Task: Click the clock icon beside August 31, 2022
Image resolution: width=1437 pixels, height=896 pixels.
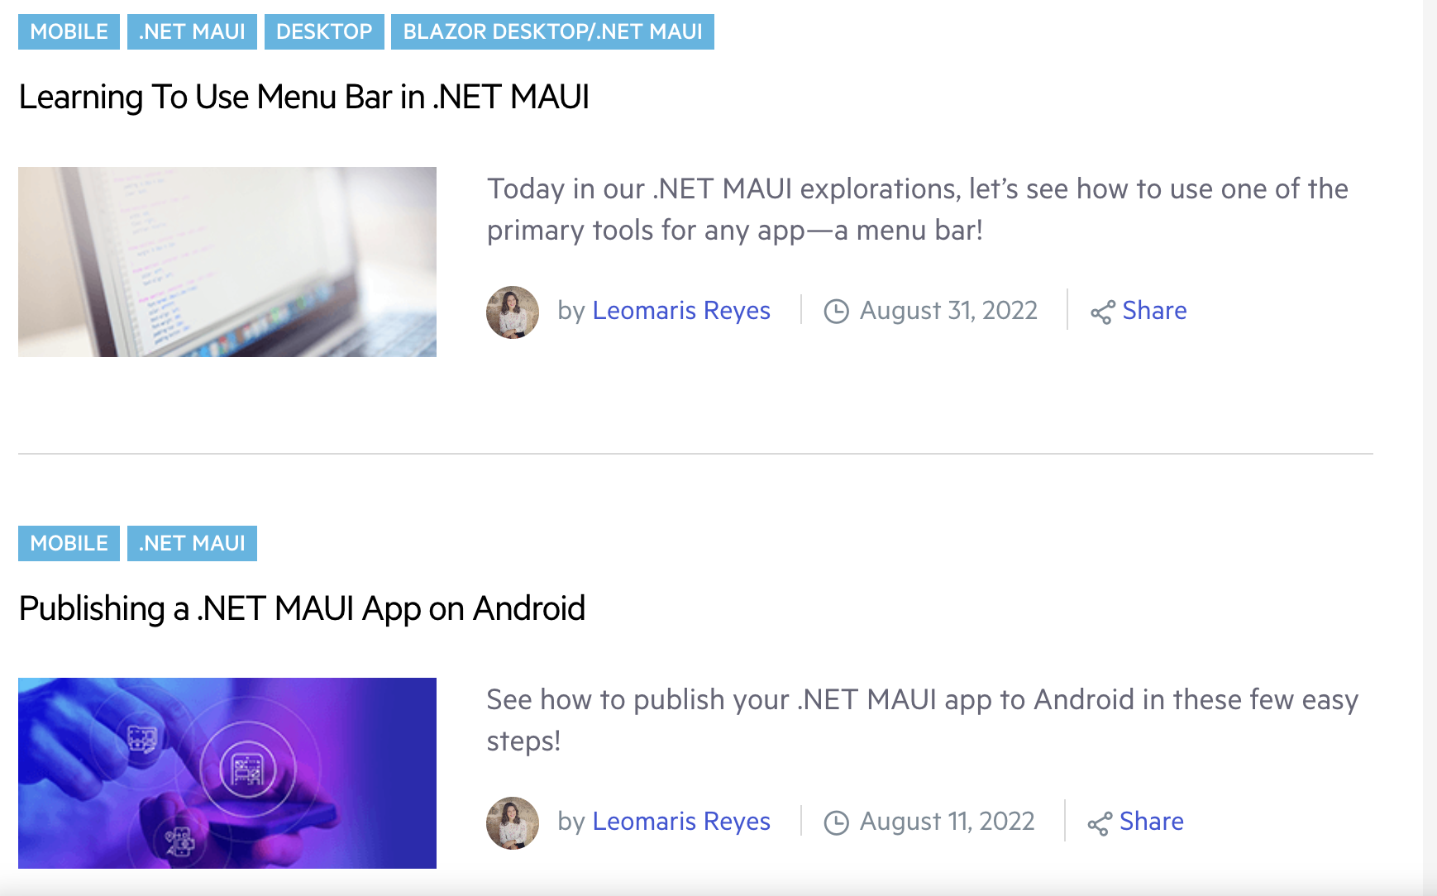Action: [838, 312]
